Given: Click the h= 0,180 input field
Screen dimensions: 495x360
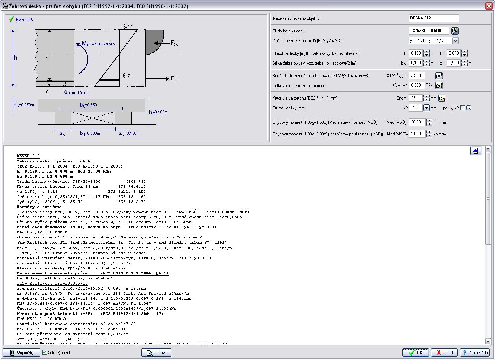Looking at the screenshot, I should pos(416,53).
